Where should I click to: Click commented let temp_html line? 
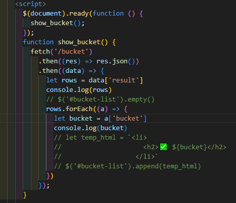point(100,138)
